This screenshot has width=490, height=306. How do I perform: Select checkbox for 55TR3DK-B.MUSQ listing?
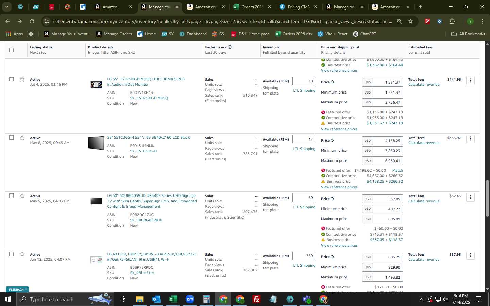coord(11,79)
